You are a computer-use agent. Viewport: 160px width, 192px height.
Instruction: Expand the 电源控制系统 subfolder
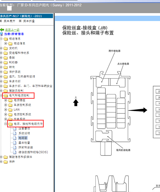coord(6,114)
